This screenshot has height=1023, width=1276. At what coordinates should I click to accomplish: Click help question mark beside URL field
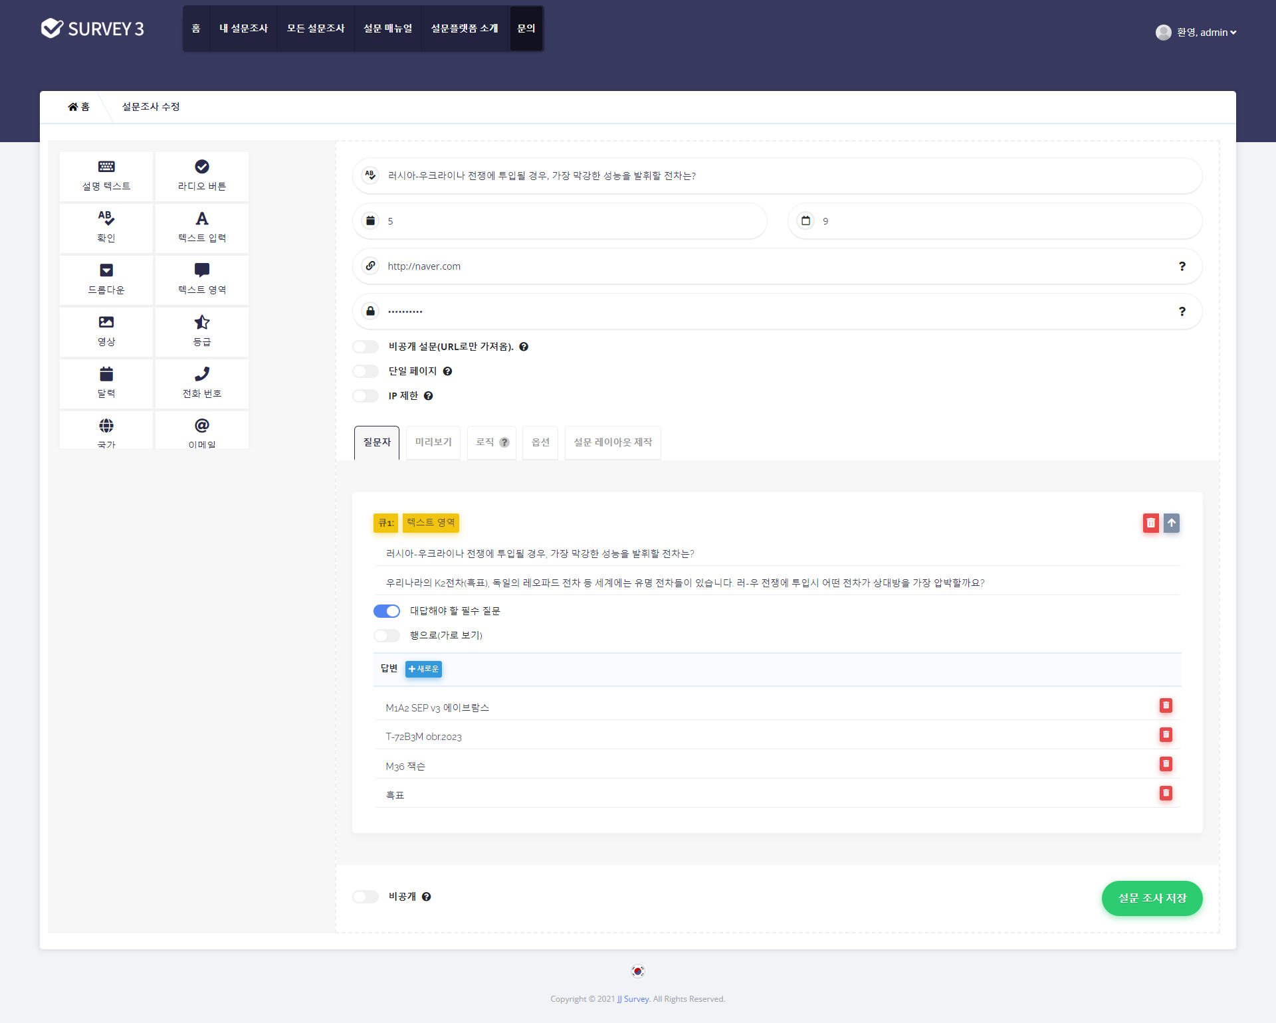(1182, 266)
